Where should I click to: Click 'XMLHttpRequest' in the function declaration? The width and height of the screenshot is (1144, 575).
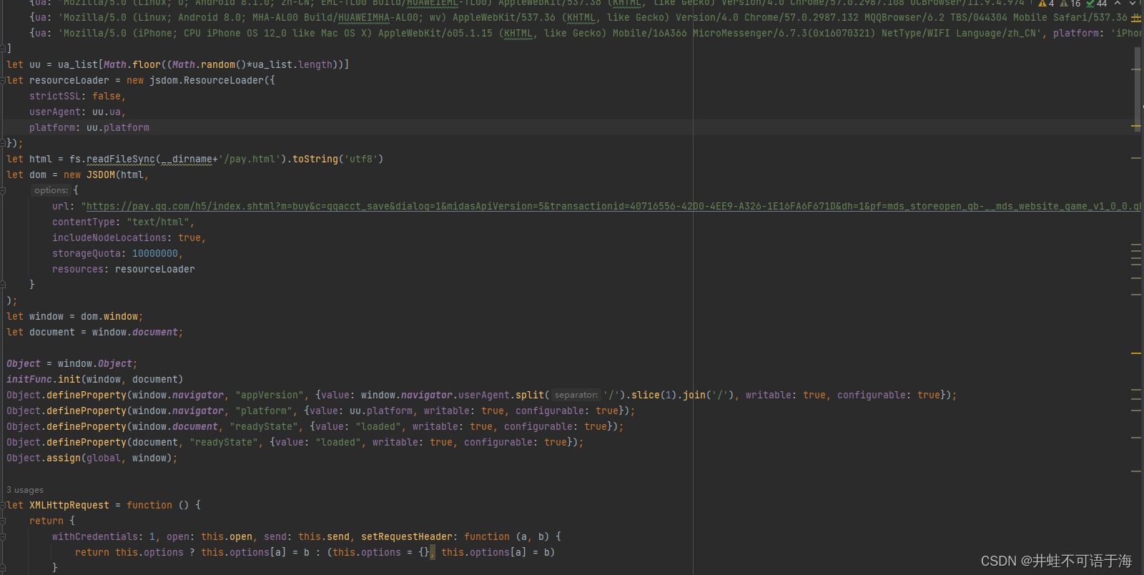[69, 505]
